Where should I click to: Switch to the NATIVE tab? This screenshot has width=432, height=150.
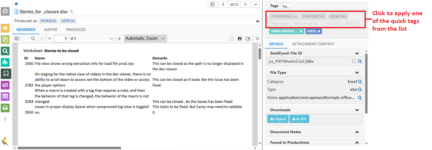(x=51, y=30)
